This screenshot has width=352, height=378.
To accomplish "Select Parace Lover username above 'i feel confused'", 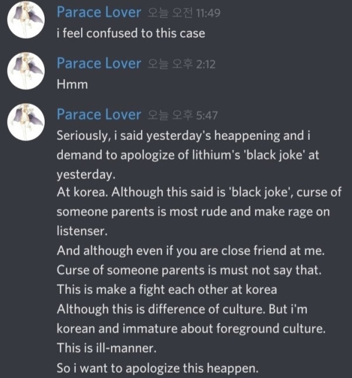I will tap(99, 12).
